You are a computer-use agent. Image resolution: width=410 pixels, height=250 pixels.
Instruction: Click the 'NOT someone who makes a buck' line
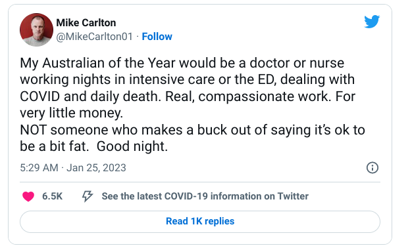pyautogui.click(x=192, y=130)
